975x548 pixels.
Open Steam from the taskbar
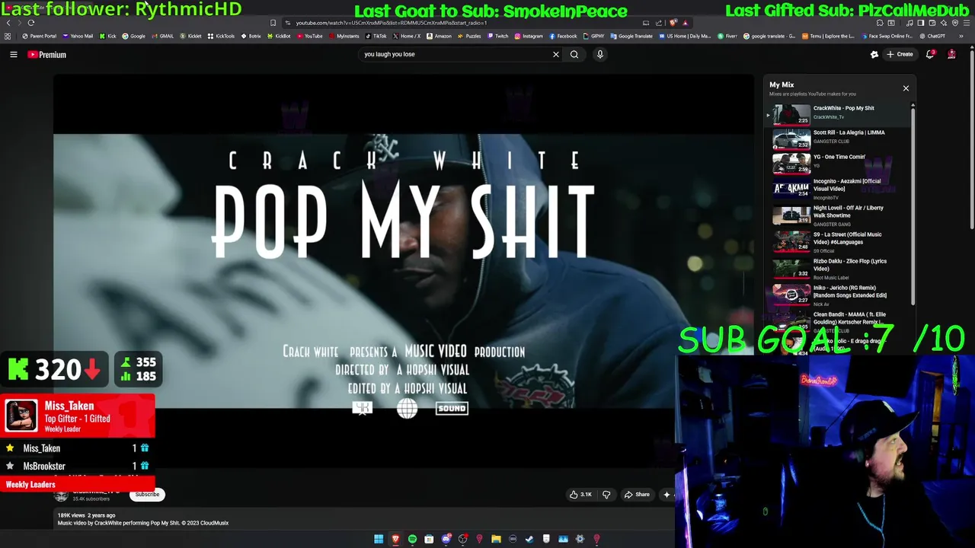[529, 540]
